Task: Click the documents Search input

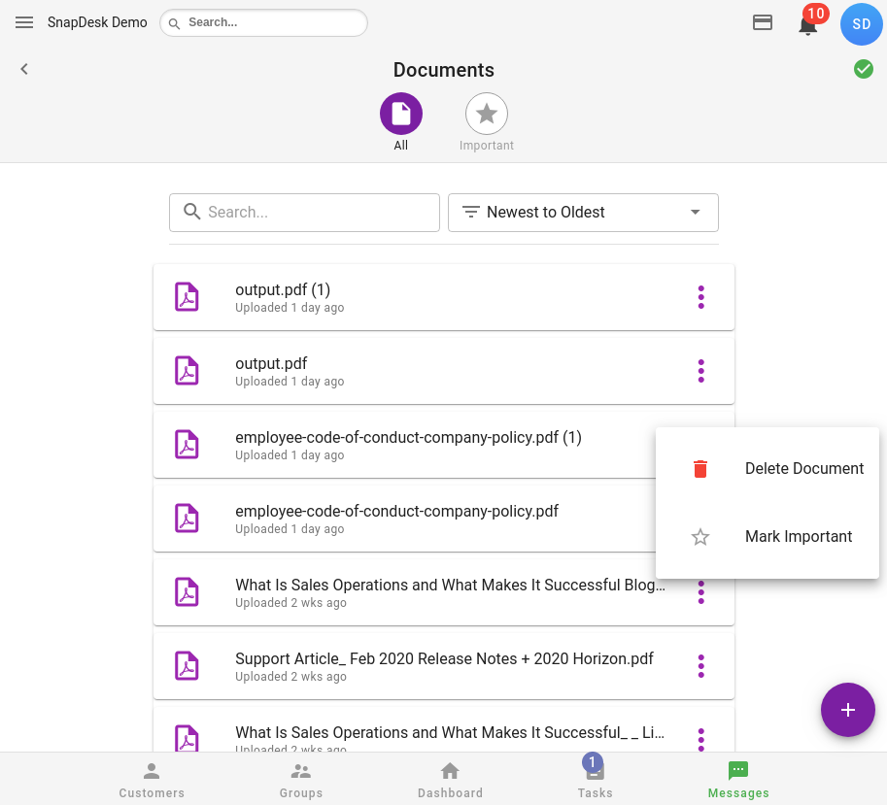Action: [x=304, y=213]
